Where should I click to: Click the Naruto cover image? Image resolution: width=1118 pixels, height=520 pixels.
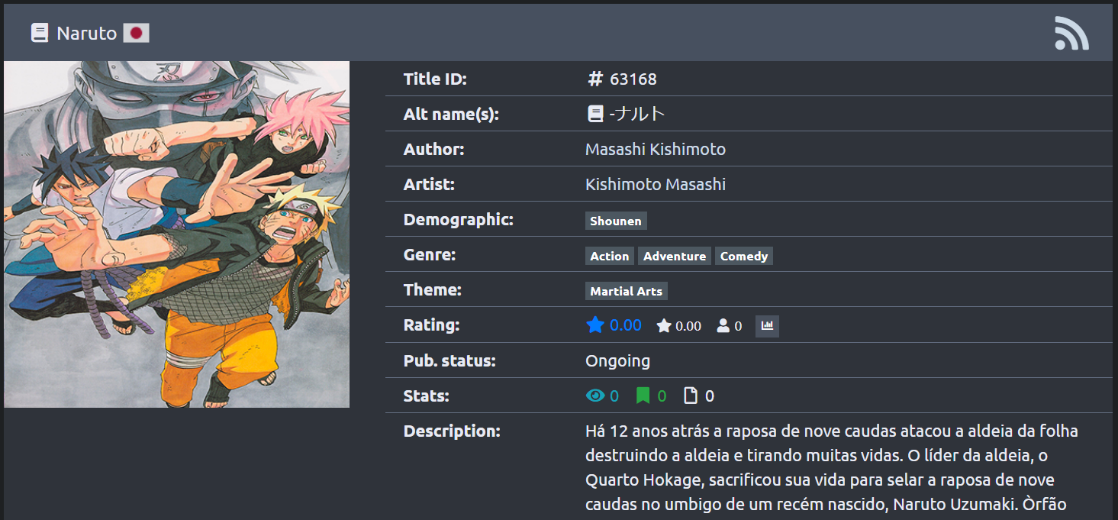[x=176, y=234]
